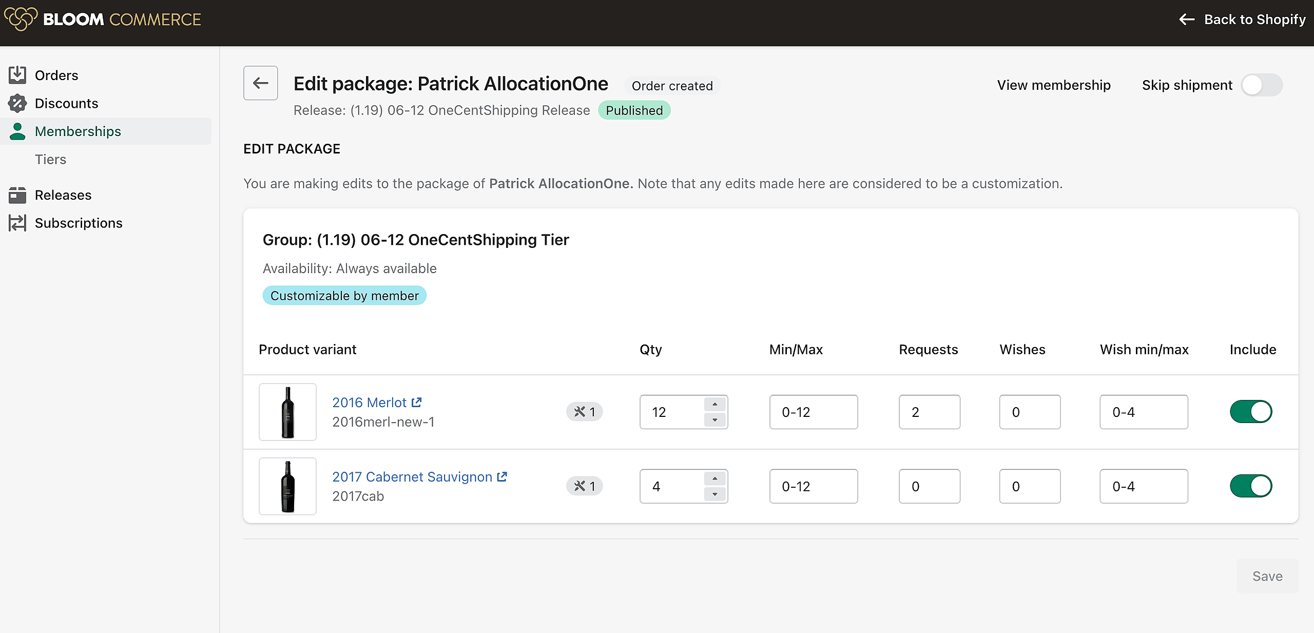Image resolution: width=1314 pixels, height=633 pixels.
Task: Click the View membership link
Action: tap(1053, 85)
